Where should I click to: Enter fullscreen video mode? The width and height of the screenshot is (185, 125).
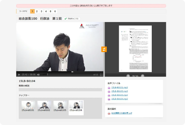[101, 75]
